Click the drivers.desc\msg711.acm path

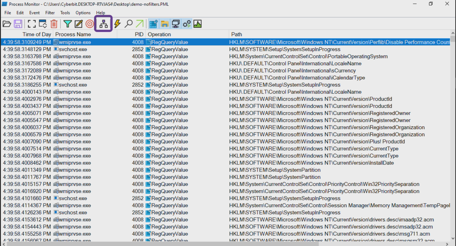(x=329, y=234)
